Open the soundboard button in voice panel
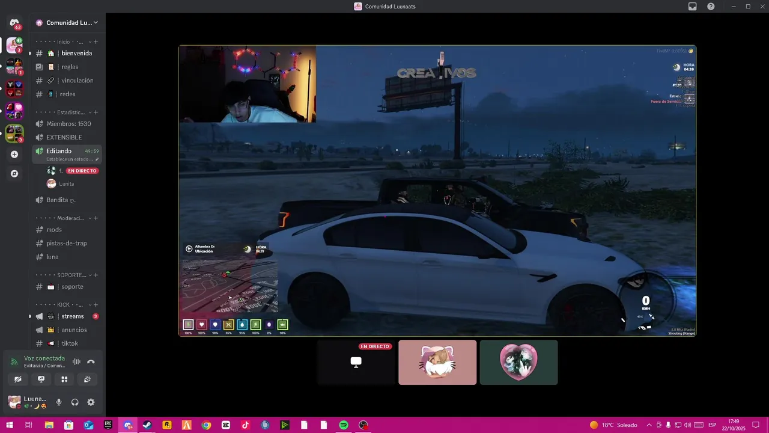 coord(87,379)
